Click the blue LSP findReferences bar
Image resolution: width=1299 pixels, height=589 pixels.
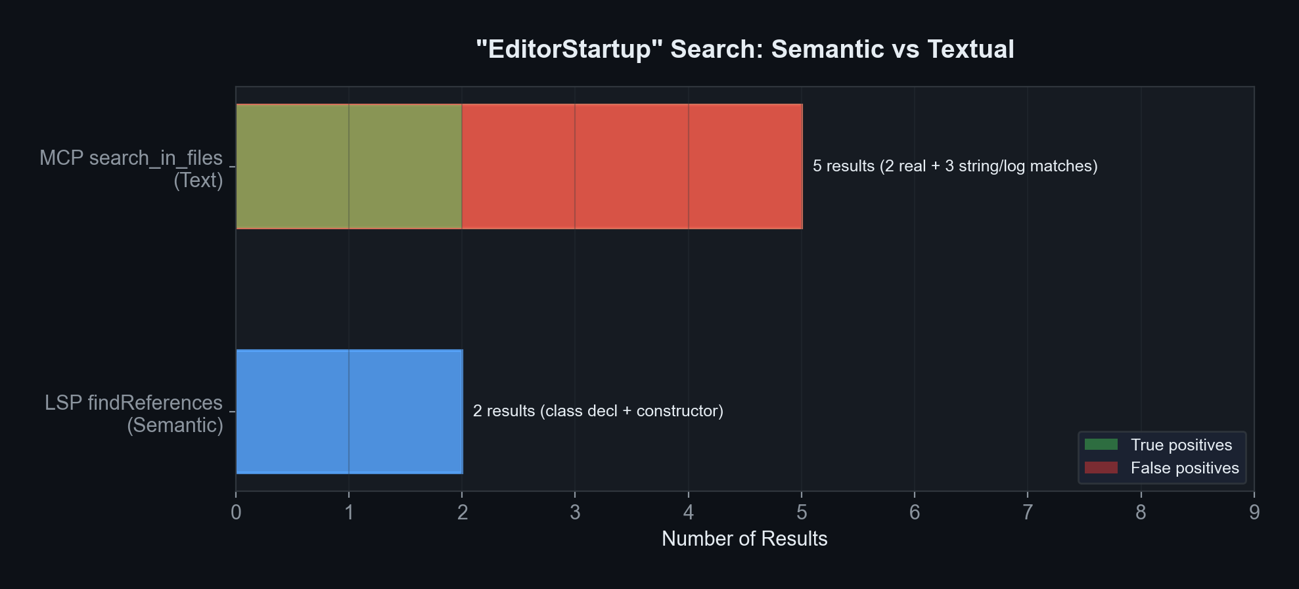tap(349, 411)
